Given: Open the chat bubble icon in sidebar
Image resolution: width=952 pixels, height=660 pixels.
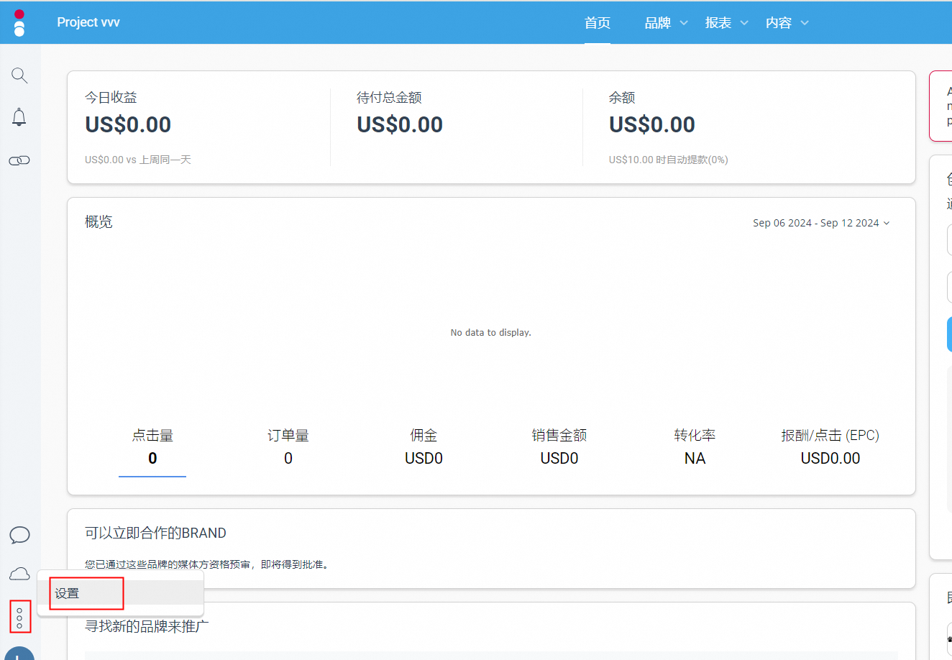Looking at the screenshot, I should 19,535.
